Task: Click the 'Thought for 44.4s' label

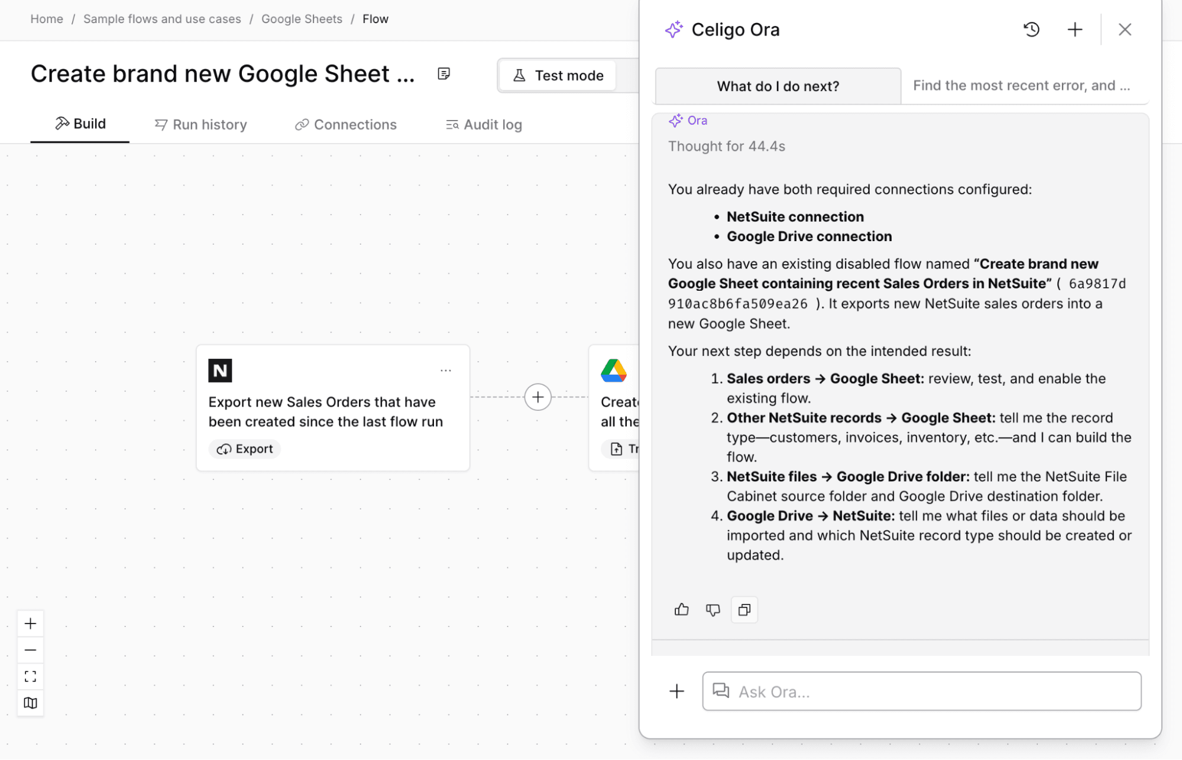Action: [x=727, y=147]
